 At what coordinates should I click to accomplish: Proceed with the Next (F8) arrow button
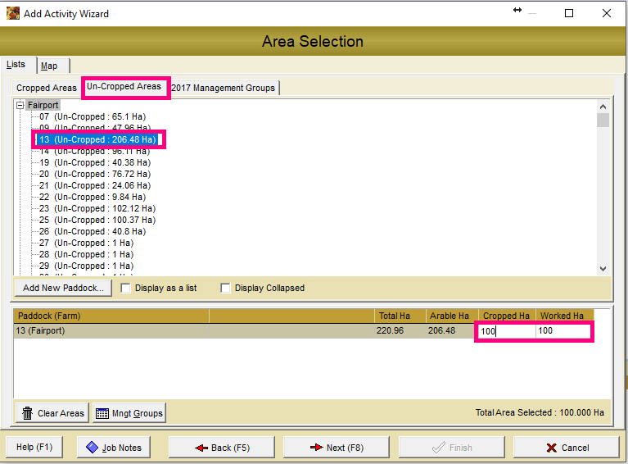coord(337,448)
